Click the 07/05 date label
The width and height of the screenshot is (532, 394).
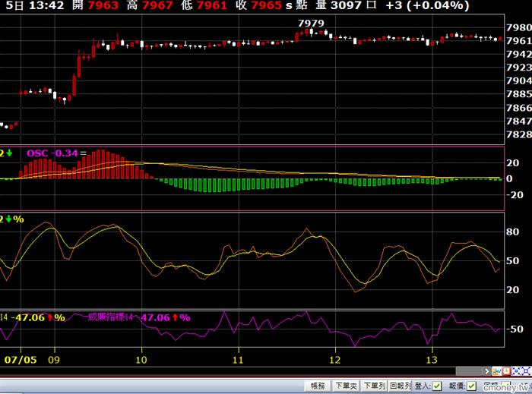click(x=21, y=360)
